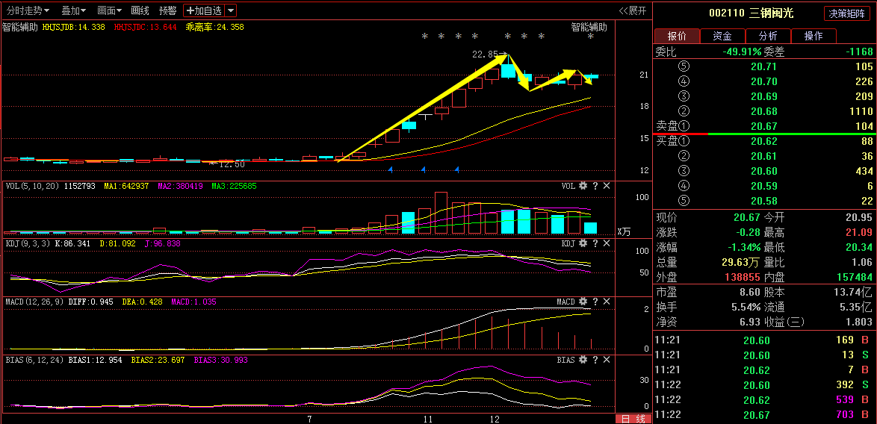Expand the 叠加 overlay dropdown
This screenshot has width=877, height=424.
point(73,10)
